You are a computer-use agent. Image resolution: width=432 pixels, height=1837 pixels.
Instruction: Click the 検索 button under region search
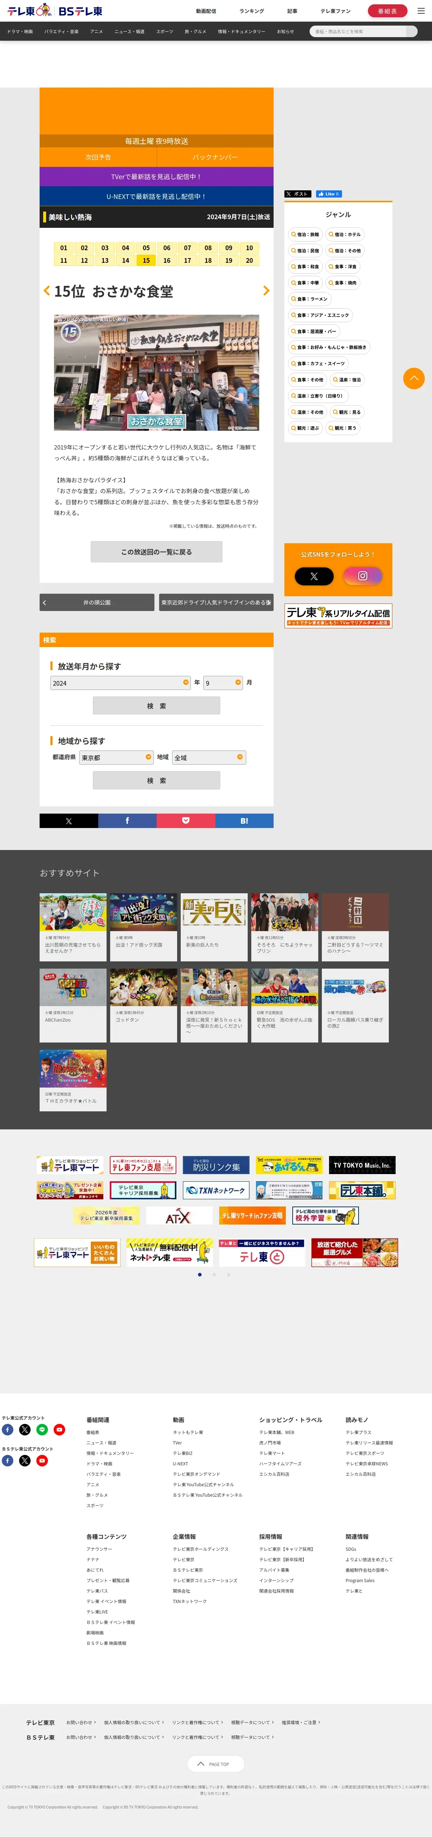[x=157, y=780]
